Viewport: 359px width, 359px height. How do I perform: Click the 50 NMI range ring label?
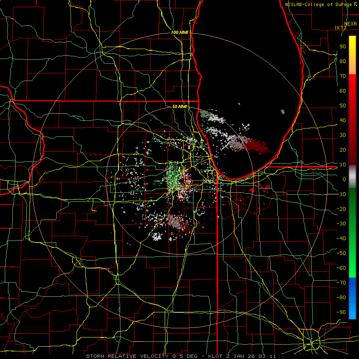click(x=180, y=107)
